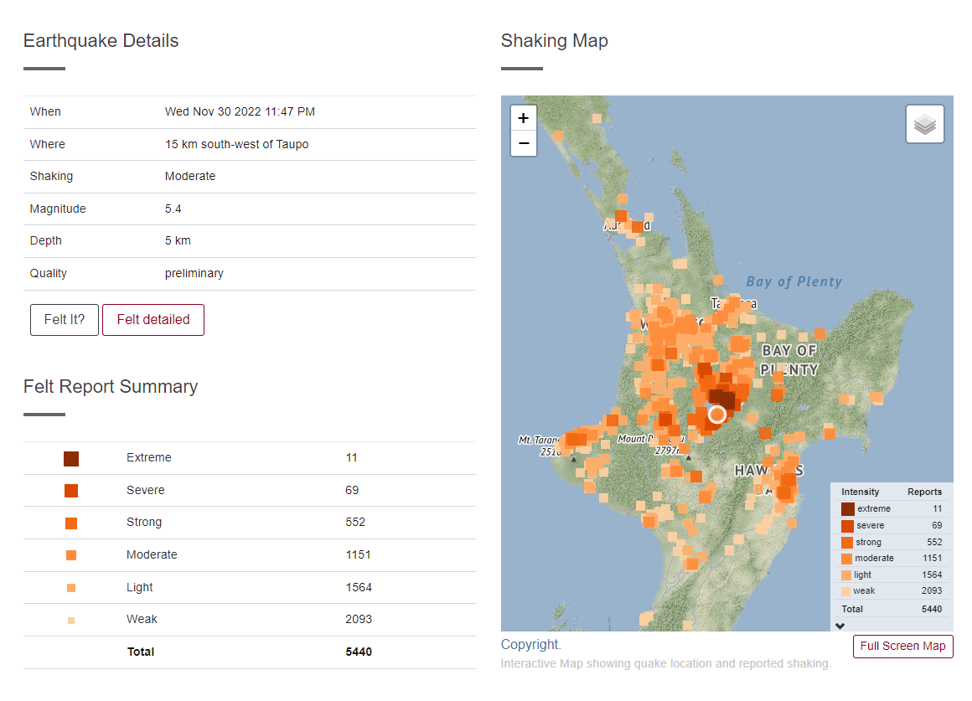Collapse the intensity legend with chevron

[840, 626]
